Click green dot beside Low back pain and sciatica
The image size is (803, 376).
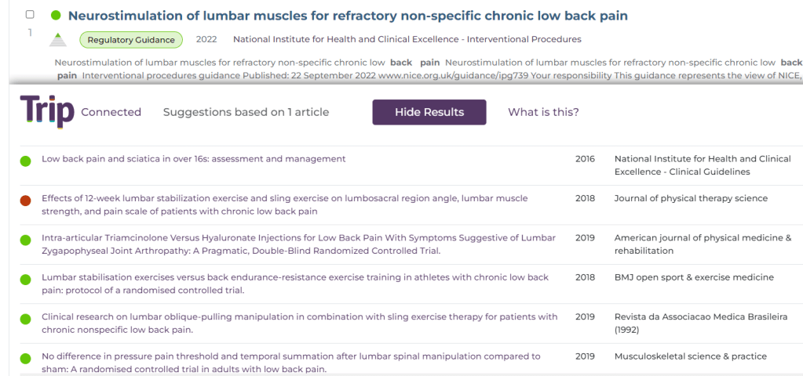pos(26,160)
